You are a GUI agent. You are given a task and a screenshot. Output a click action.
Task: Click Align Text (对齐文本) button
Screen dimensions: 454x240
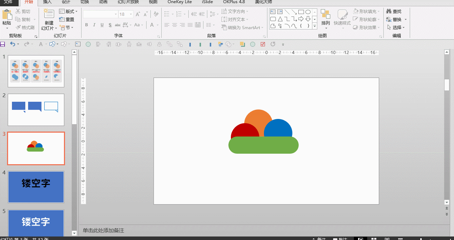[x=235, y=20]
